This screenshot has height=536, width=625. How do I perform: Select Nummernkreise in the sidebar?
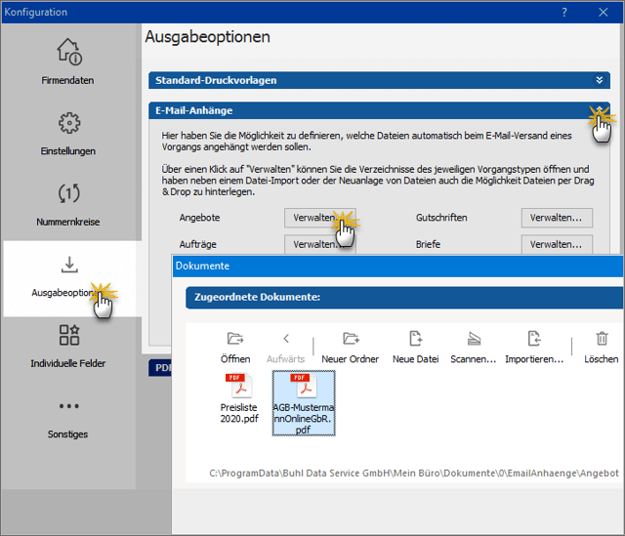tap(68, 203)
